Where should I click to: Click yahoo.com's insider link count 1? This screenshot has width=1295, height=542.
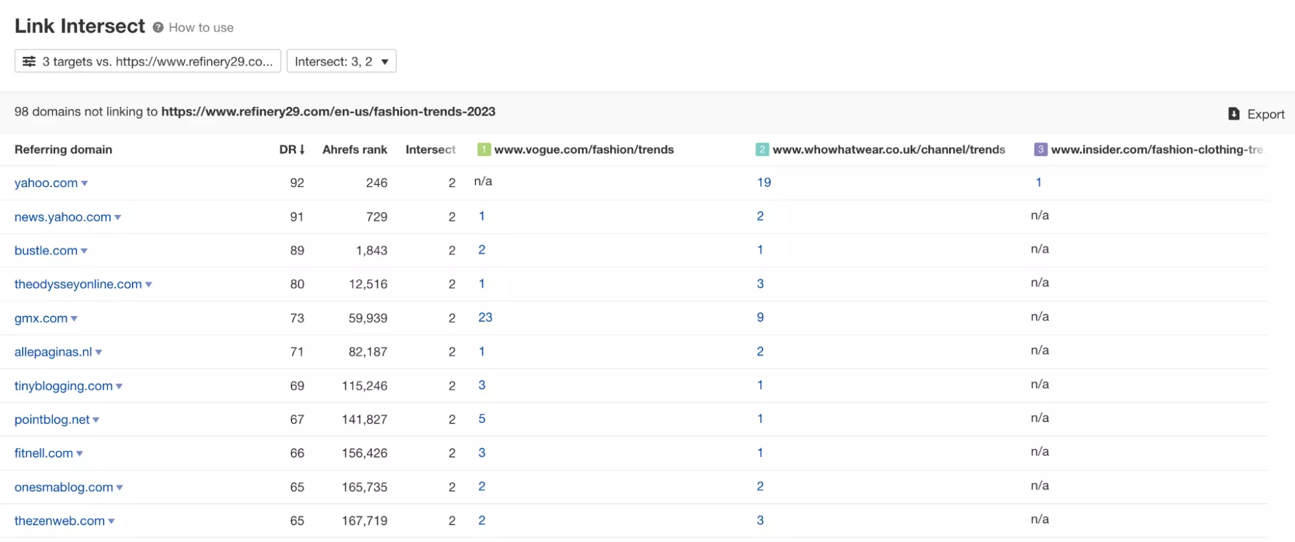coord(1038,183)
